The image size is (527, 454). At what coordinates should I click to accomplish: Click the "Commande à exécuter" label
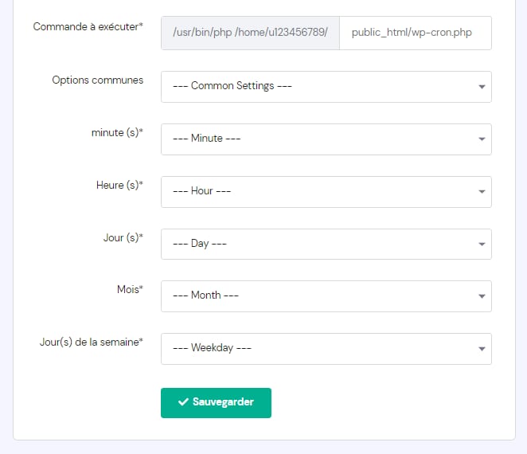point(88,27)
